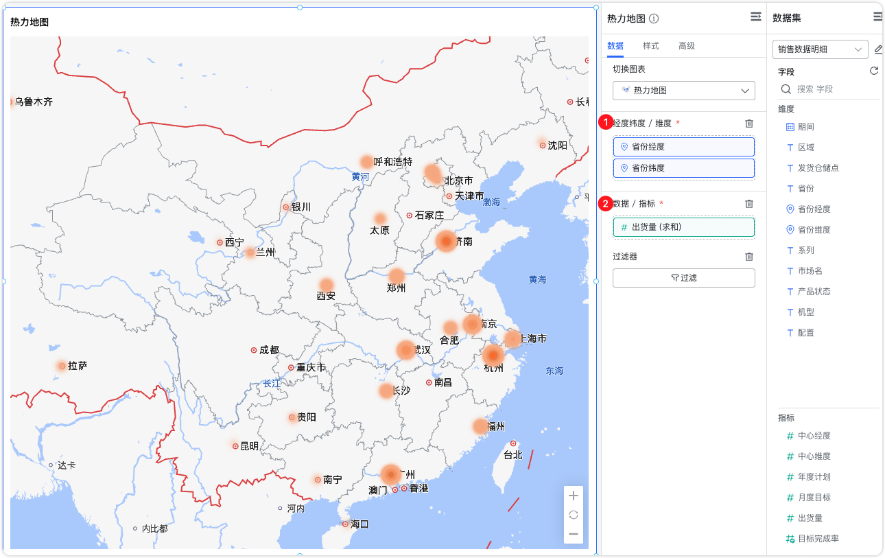Switch to the 样式 tab
This screenshot has height=558, width=885.
click(x=650, y=46)
